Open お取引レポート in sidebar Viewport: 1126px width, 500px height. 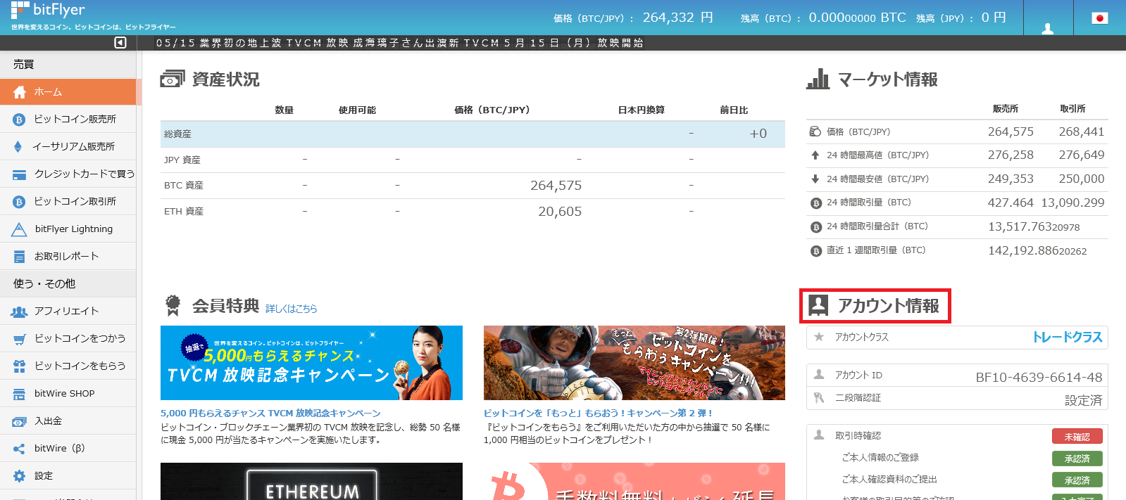pos(66,256)
